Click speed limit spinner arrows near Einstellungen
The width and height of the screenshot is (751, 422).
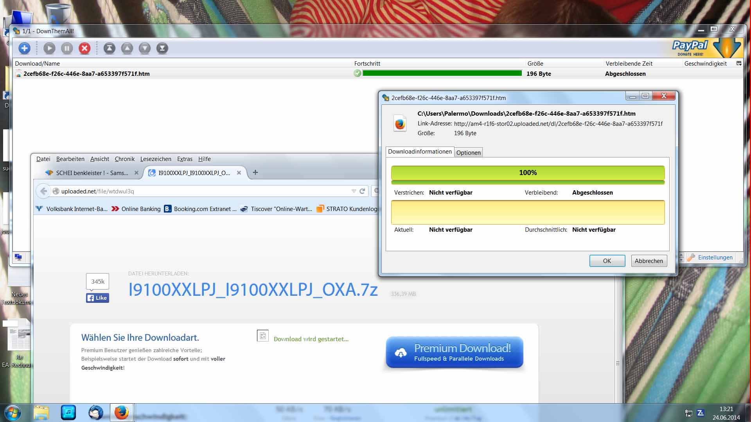[681, 257]
